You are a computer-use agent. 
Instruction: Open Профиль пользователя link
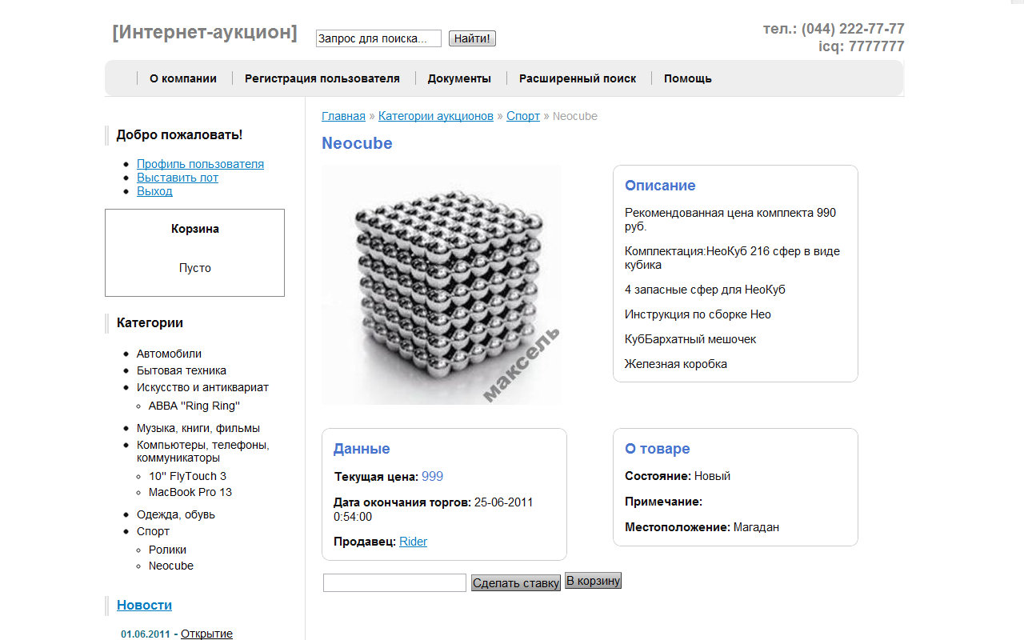(200, 164)
